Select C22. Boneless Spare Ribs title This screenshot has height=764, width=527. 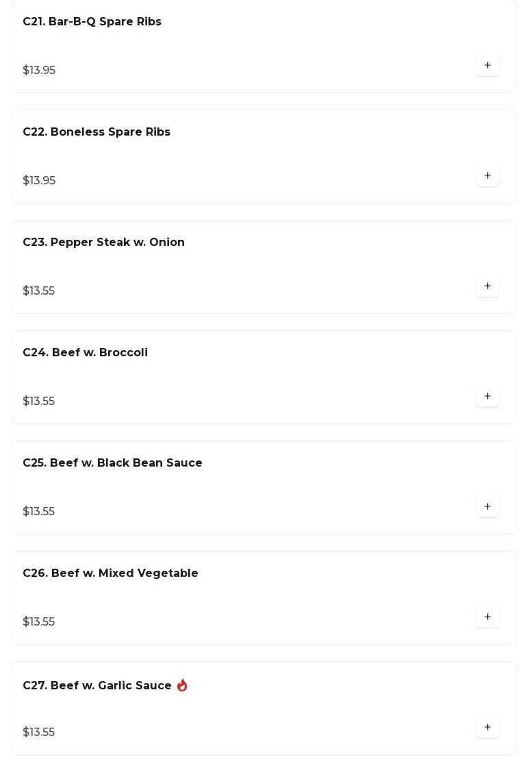(97, 132)
